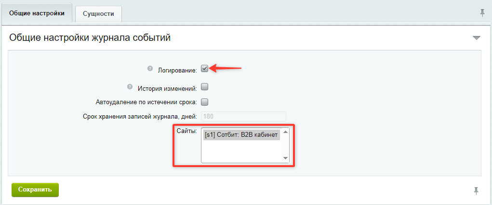Click the Сохранить button
This screenshot has height=205, width=492.
click(x=35, y=190)
